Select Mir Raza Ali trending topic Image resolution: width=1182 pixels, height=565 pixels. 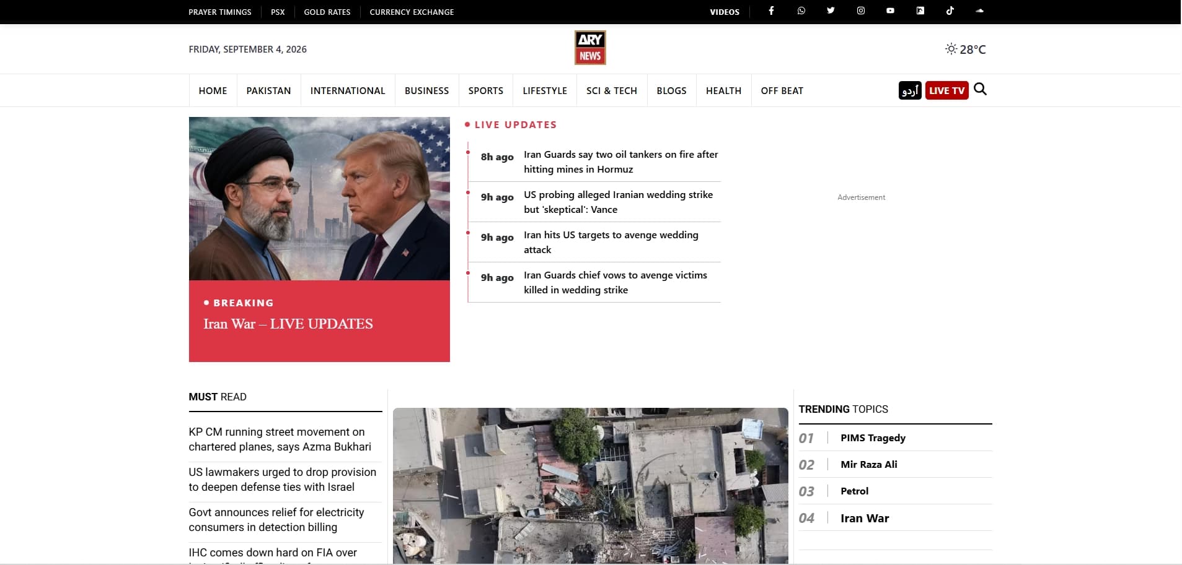tap(868, 464)
